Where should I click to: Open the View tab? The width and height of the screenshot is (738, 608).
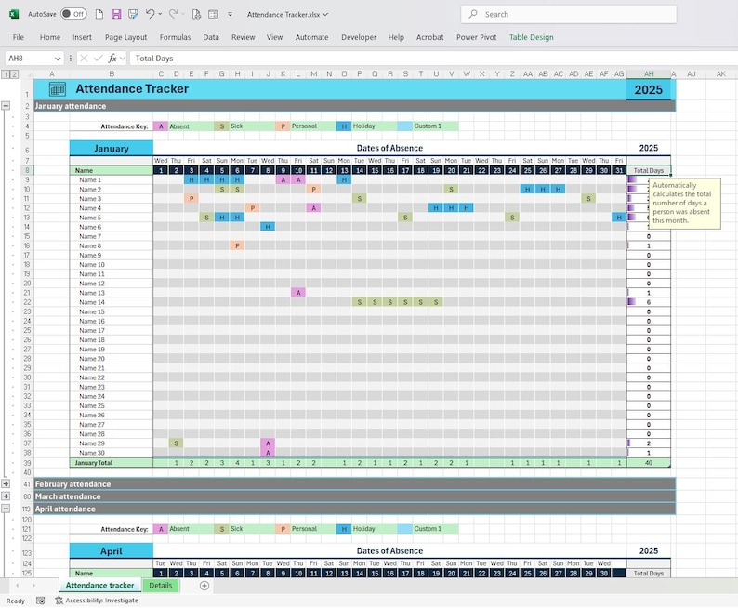(x=274, y=37)
